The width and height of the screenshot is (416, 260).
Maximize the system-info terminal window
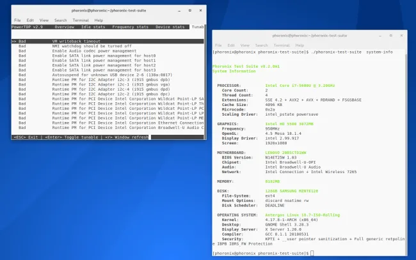click(x=391, y=36)
